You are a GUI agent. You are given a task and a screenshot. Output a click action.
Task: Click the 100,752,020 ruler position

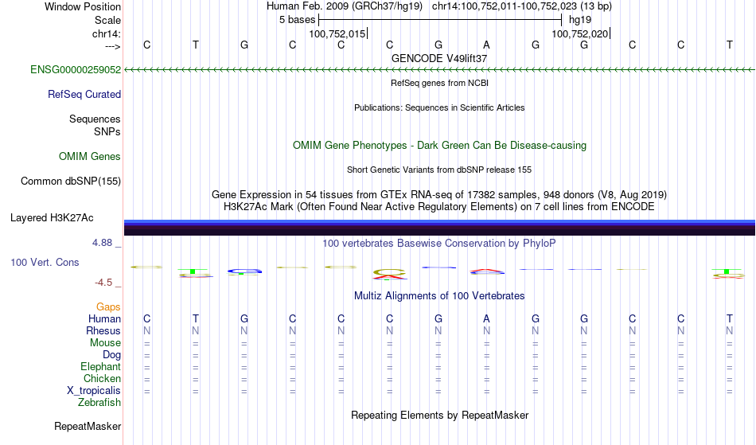pyautogui.click(x=580, y=33)
